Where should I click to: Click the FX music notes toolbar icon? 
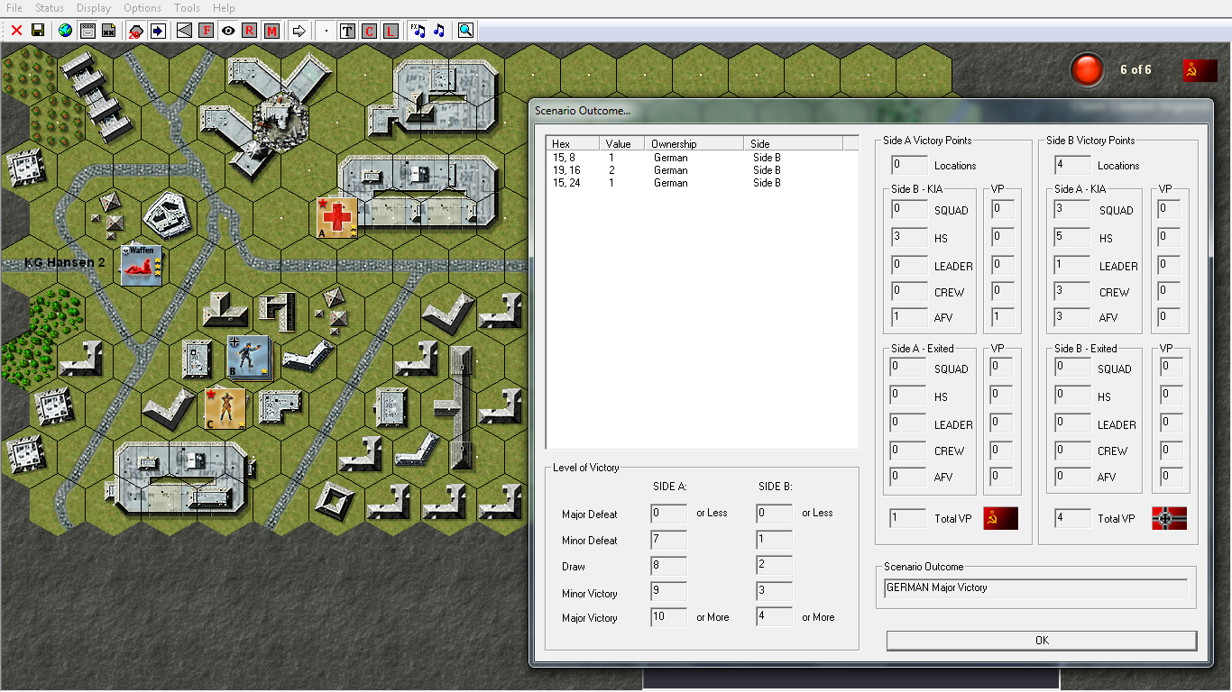click(418, 31)
